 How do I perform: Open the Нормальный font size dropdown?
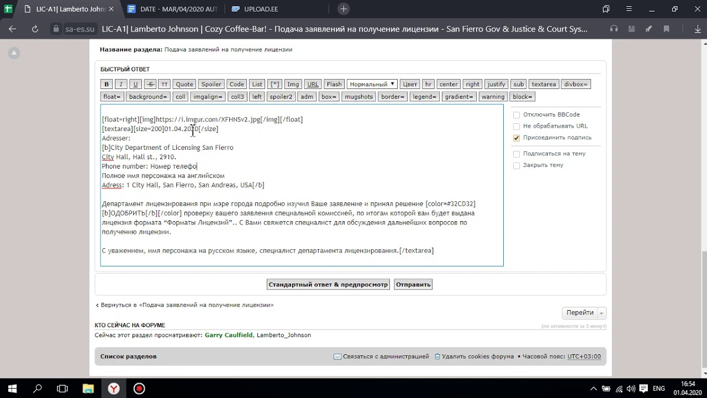click(372, 84)
